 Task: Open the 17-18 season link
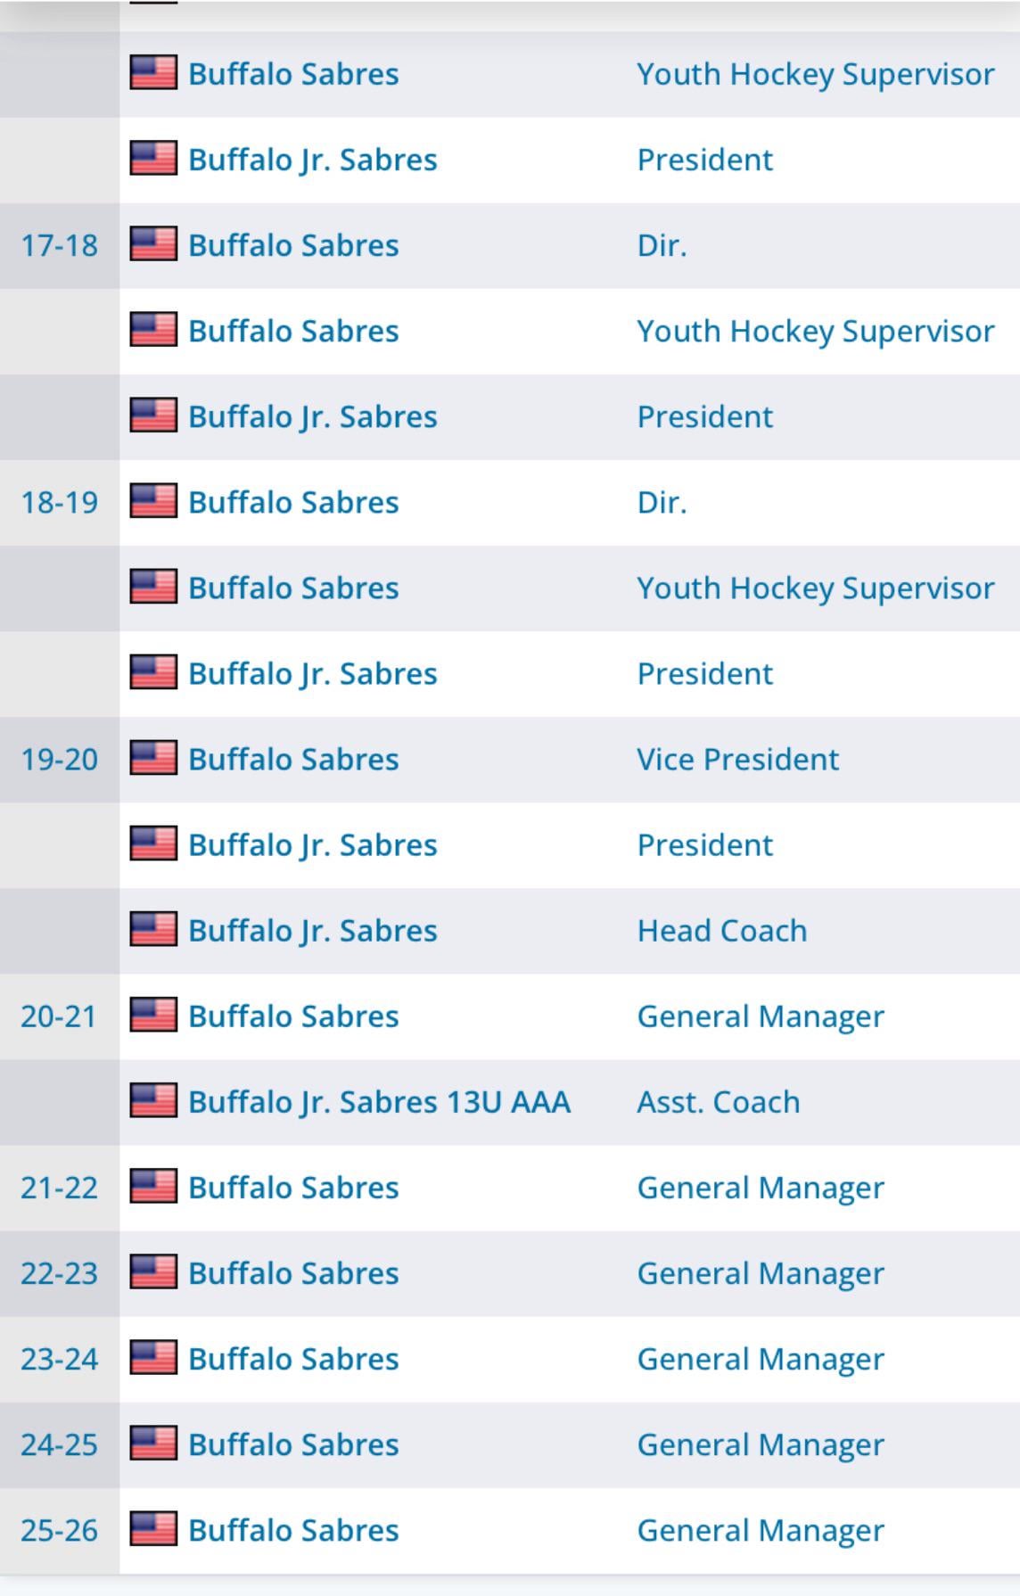pyautogui.click(x=59, y=245)
